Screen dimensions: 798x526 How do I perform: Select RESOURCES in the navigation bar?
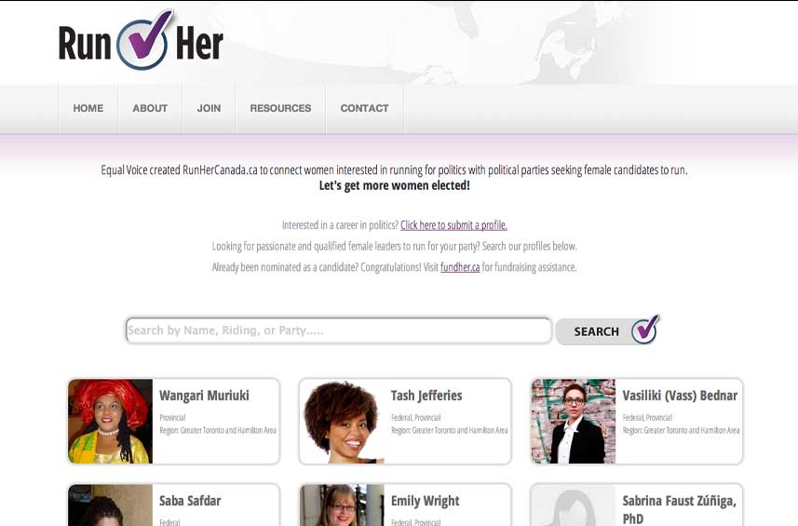click(x=280, y=108)
